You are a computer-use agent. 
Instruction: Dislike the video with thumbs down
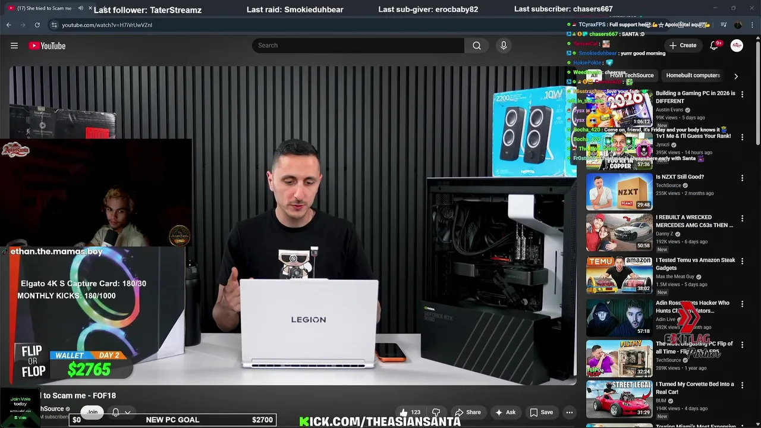(x=436, y=413)
